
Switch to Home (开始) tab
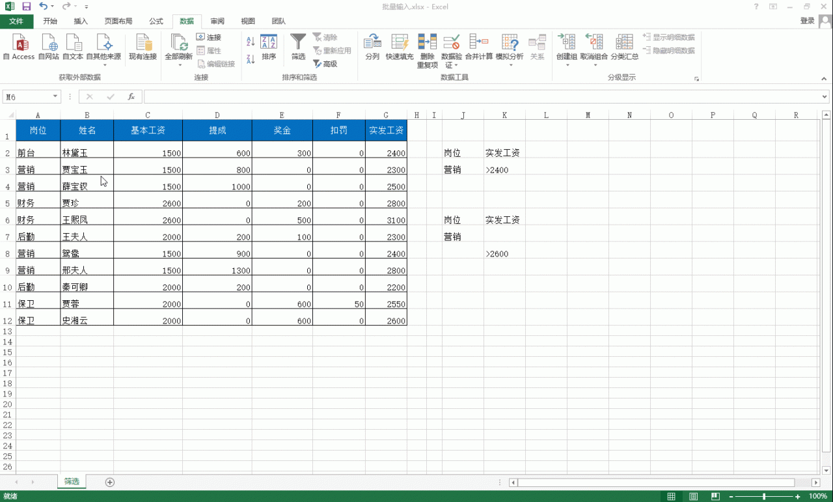[x=50, y=21]
